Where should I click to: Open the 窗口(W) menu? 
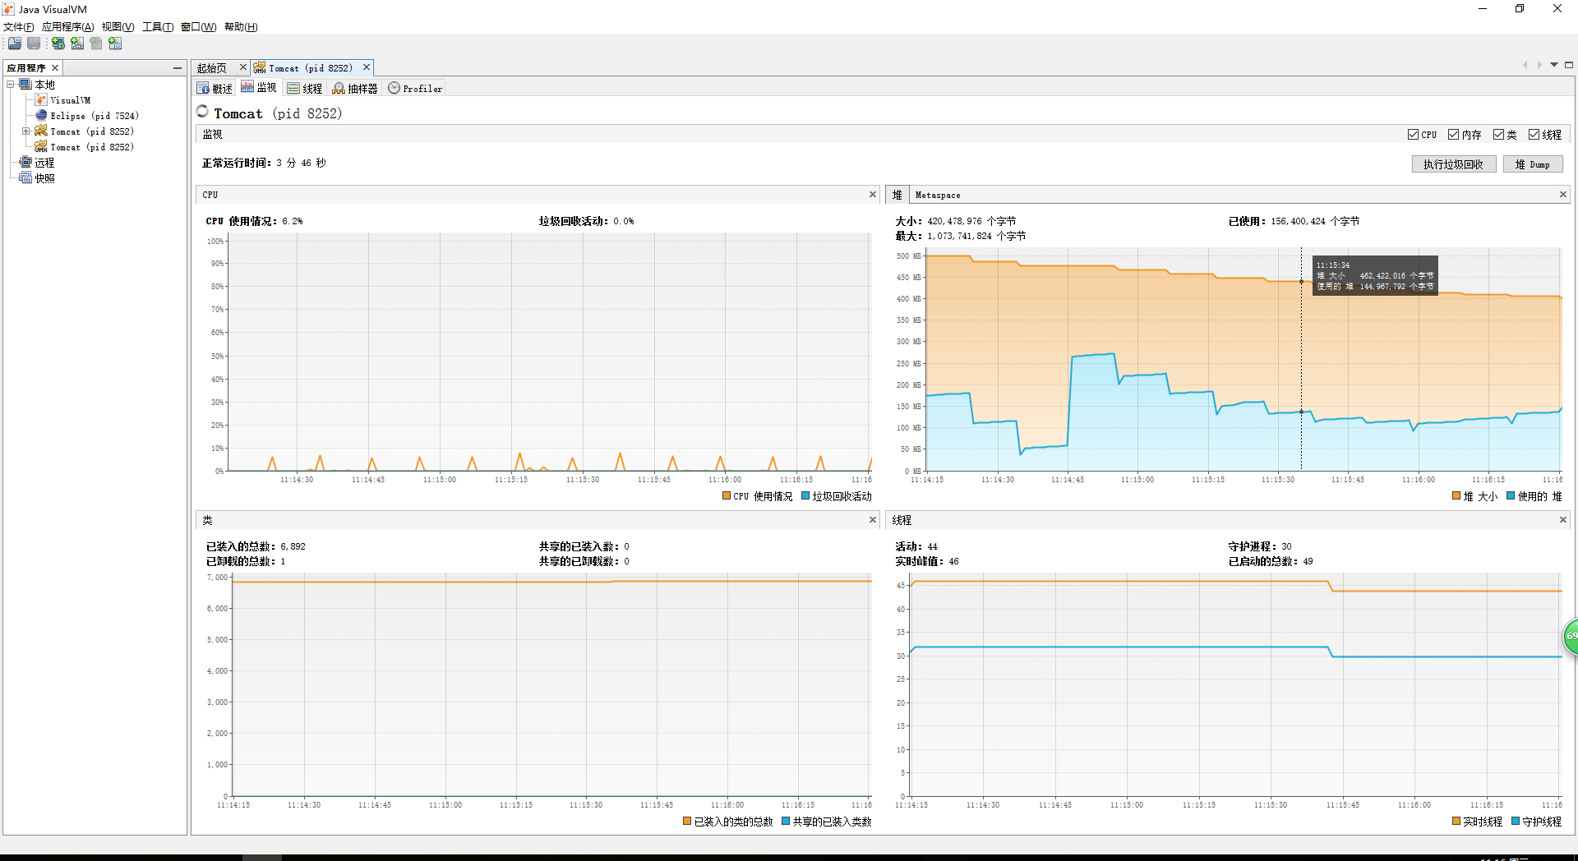(x=198, y=27)
